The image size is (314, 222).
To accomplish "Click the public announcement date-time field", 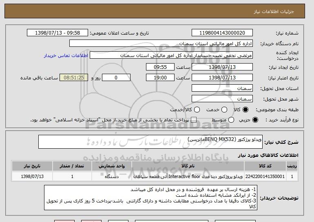I will (x=57, y=33).
